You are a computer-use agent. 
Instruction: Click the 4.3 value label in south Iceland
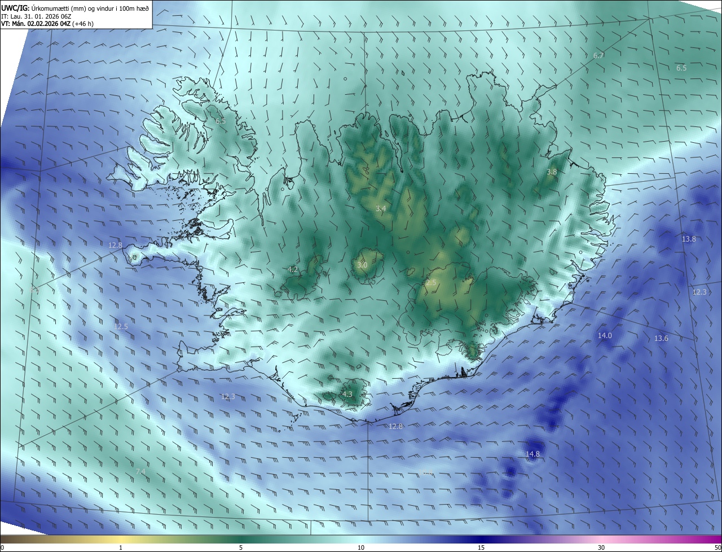347,394
